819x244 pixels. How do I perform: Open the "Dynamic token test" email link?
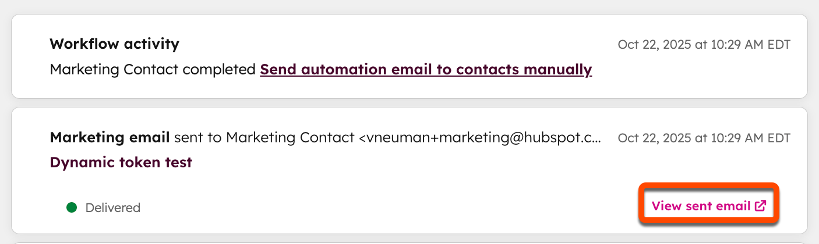pos(121,163)
